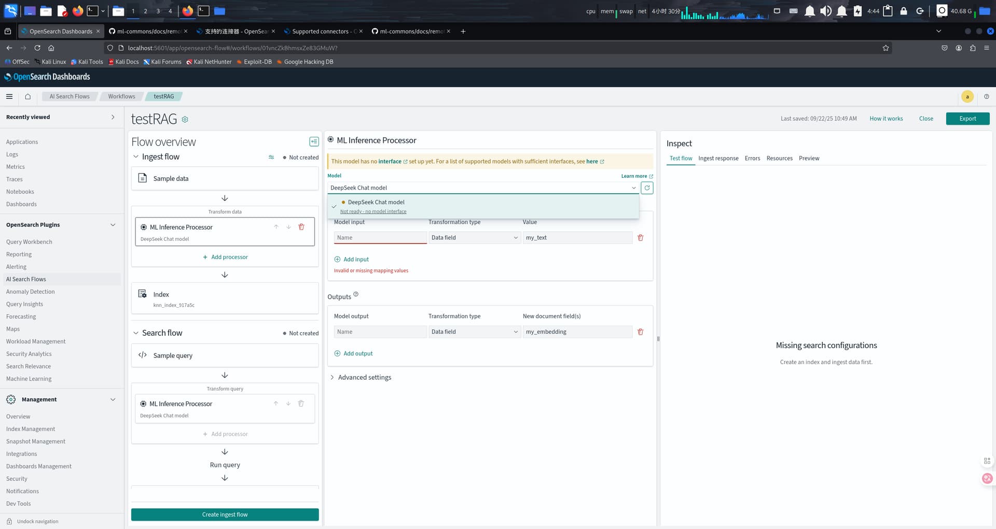Open the Sample data step
The height and width of the screenshot is (529, 996).
pos(225,178)
